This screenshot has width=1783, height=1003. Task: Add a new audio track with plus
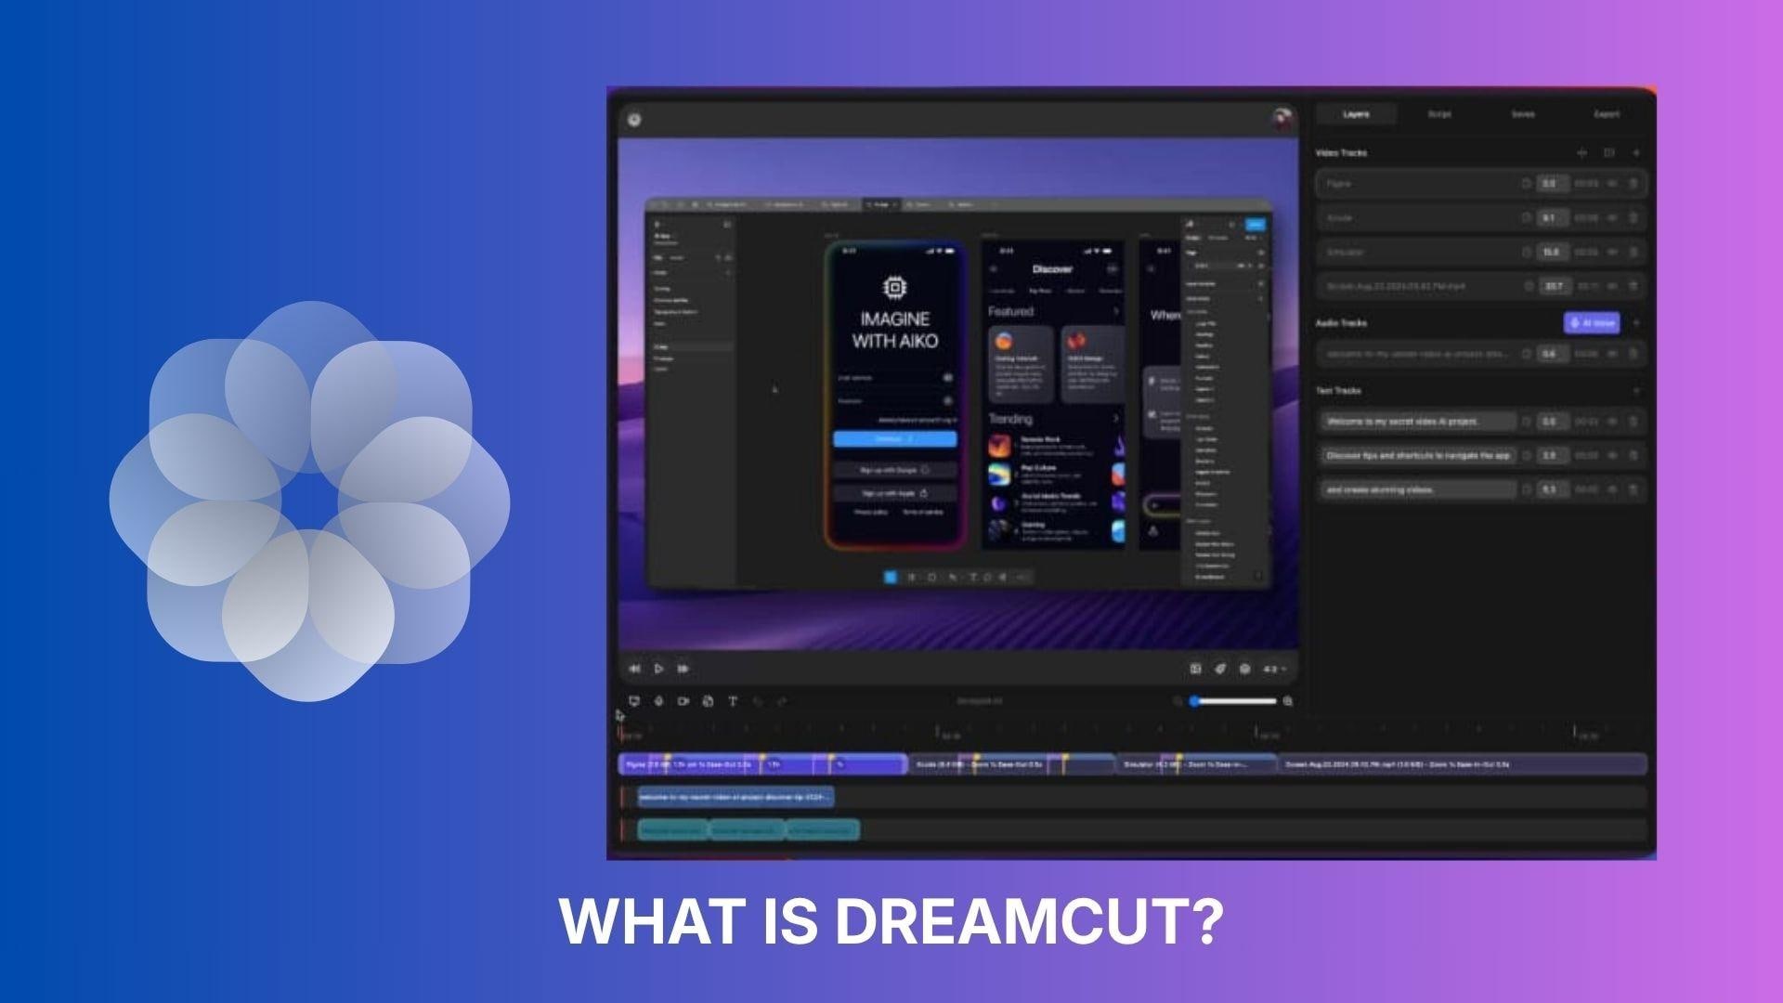(x=1636, y=322)
